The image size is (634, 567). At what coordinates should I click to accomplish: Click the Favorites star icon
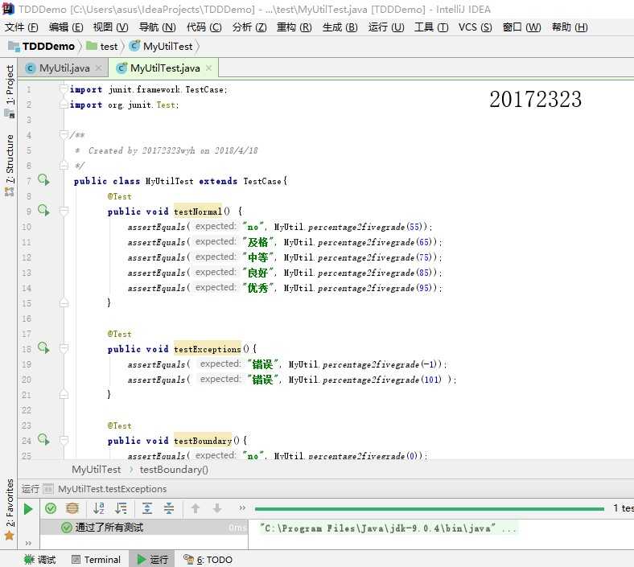[x=10, y=536]
